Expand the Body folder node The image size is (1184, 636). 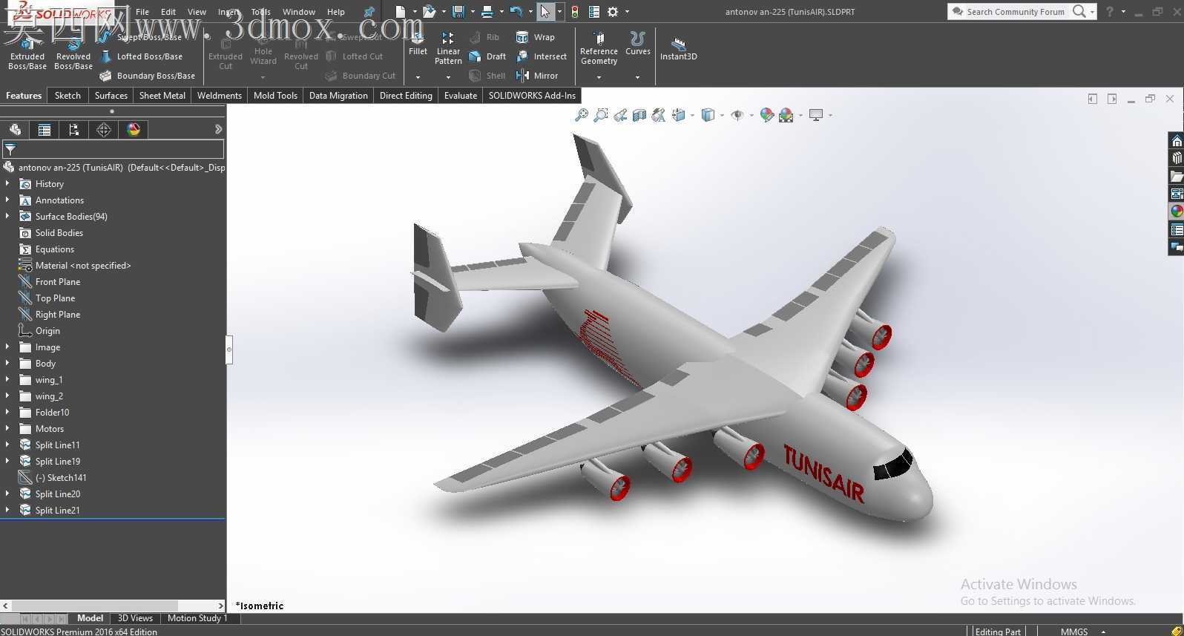pyautogui.click(x=7, y=363)
